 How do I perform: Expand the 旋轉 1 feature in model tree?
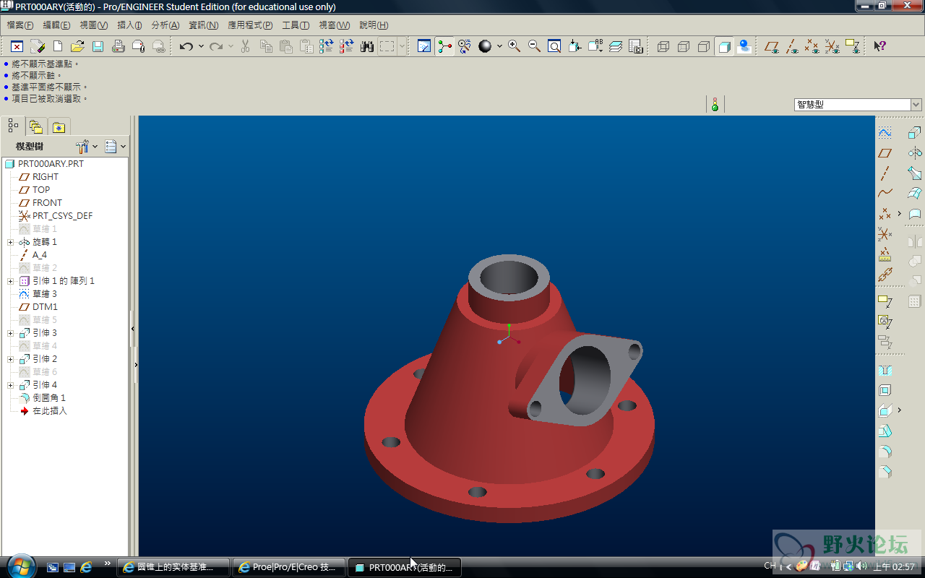(x=11, y=242)
